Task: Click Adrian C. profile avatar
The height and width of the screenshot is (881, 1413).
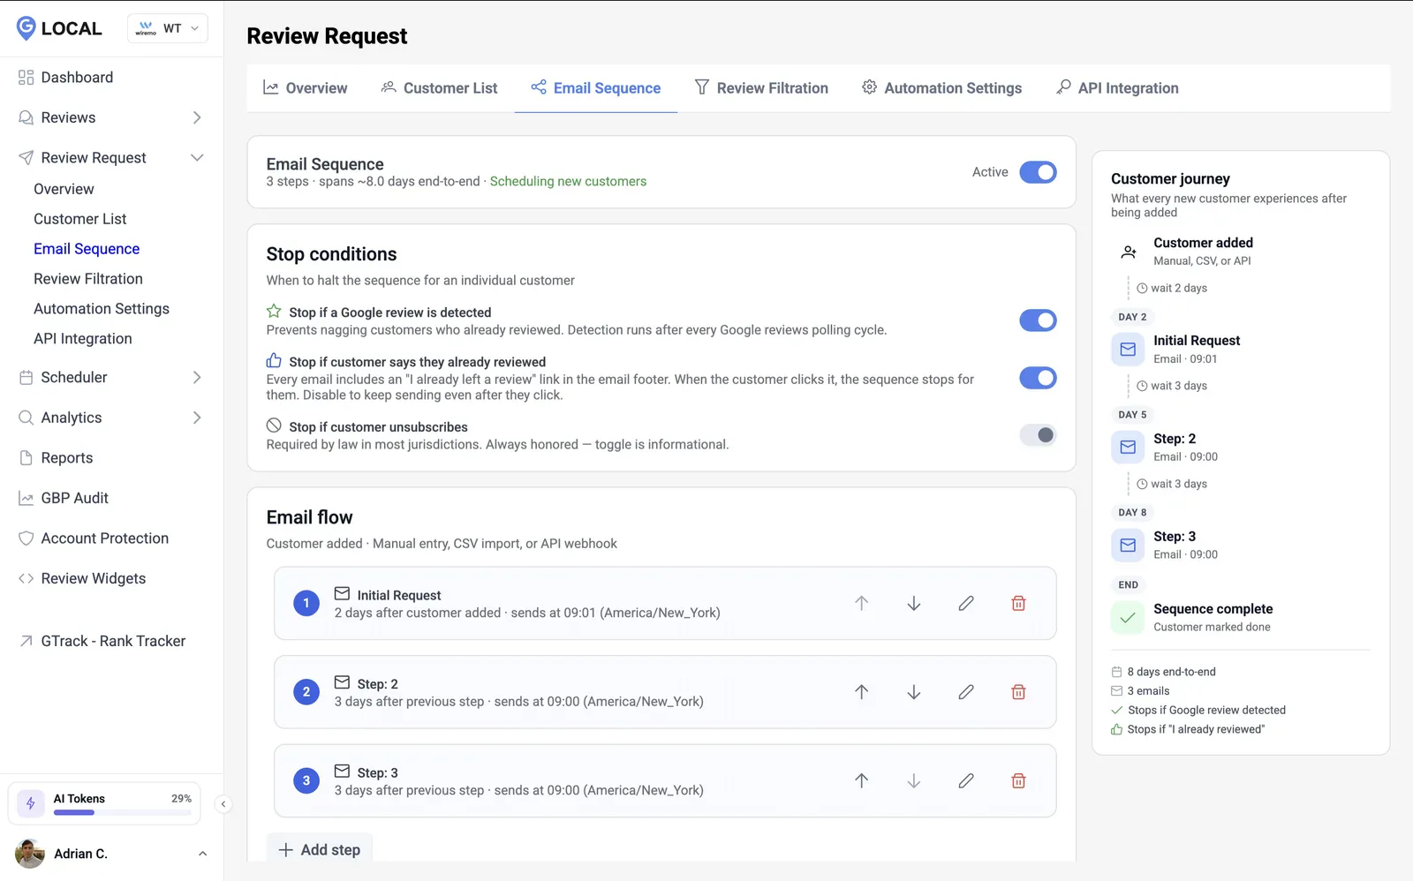Action: (x=30, y=854)
